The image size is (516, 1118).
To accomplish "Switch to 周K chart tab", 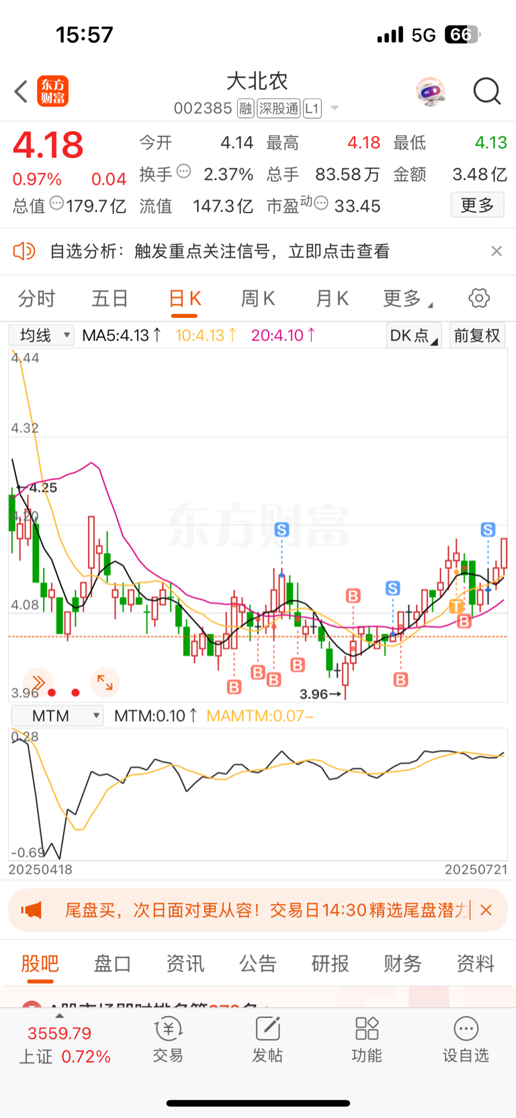I will coord(258,298).
